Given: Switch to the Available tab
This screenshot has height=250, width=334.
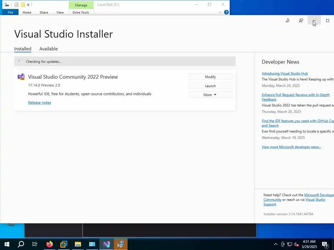Looking at the screenshot, I should 49,49.
